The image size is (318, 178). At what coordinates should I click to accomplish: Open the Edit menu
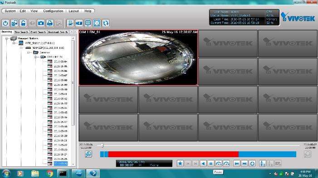pyautogui.click(x=23, y=11)
